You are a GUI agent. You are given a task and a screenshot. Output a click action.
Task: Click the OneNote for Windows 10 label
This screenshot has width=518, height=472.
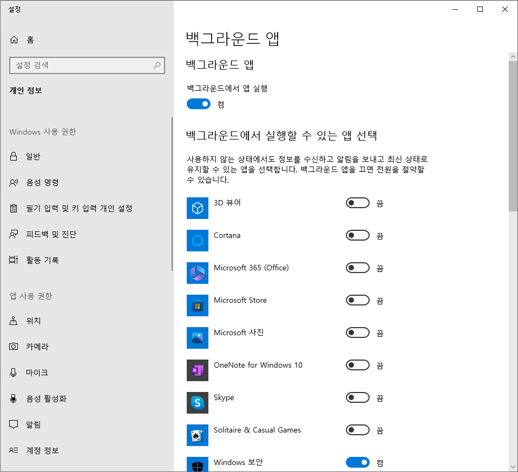[258, 365]
